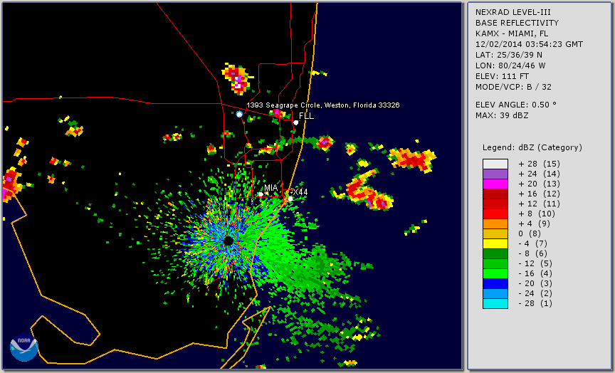Click the FLL map label
The image size is (615, 373).
click(306, 116)
